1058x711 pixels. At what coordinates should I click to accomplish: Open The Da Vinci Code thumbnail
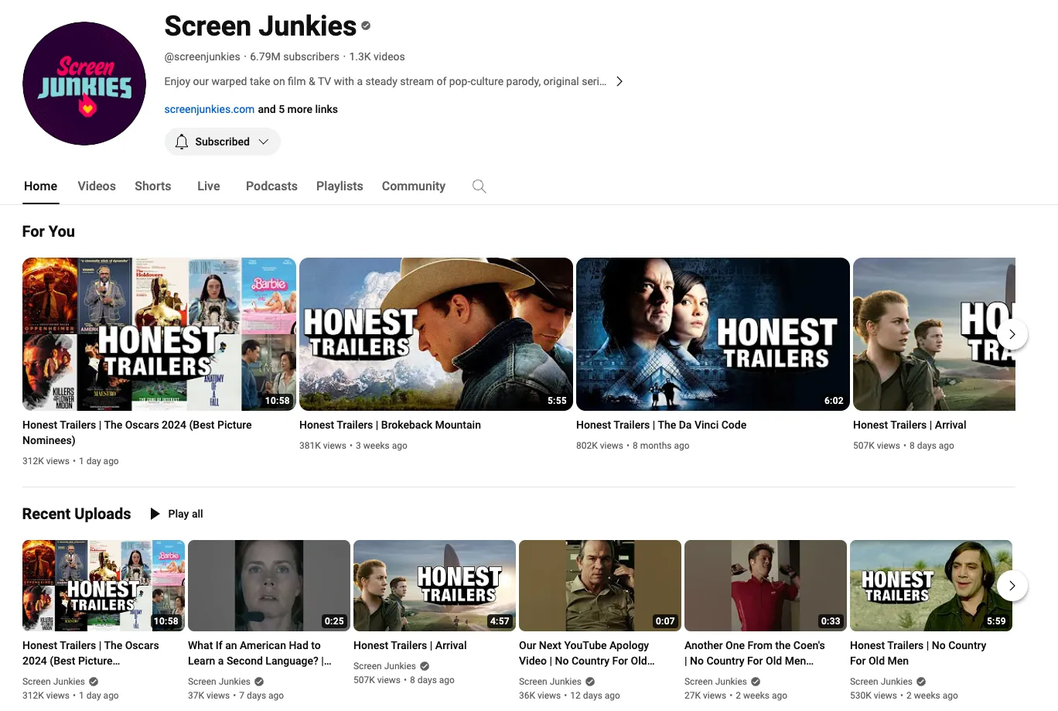[x=713, y=334]
